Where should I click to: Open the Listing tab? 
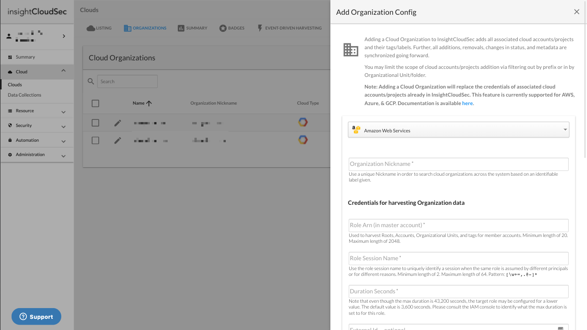coord(99,28)
